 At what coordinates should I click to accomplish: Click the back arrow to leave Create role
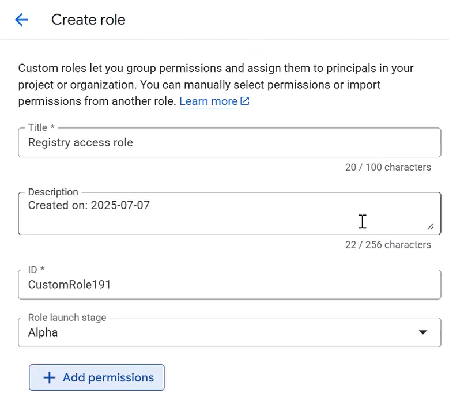21,20
